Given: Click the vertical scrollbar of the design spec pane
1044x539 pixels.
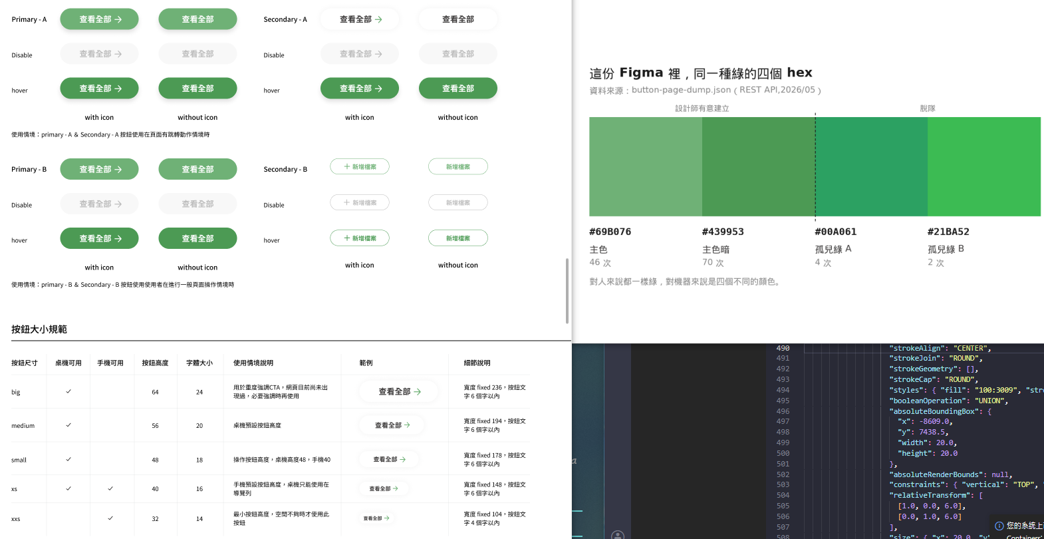Looking at the screenshot, I should pos(567,291).
